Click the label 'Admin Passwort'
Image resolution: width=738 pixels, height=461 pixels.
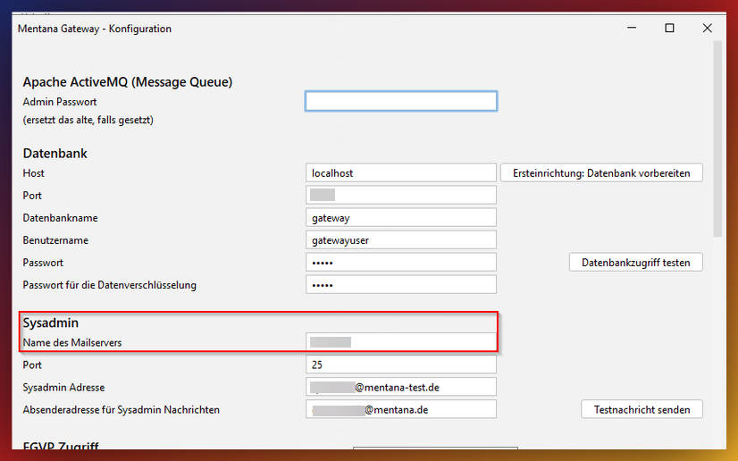[x=60, y=102]
